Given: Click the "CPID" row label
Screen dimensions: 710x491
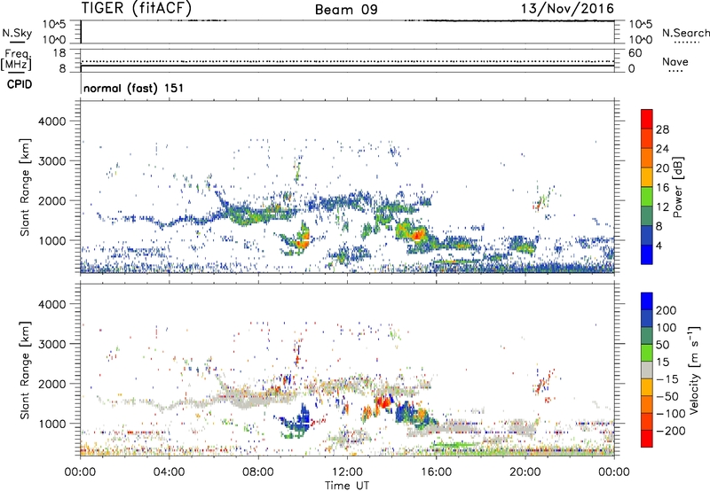Looking at the screenshot, I should pyautogui.click(x=20, y=84).
